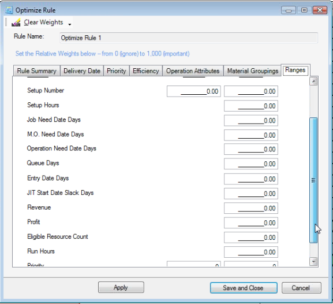Open the Clear Weights dropdown arrow
Viewport: 333px width, 304px height.
pyautogui.click(x=70, y=24)
